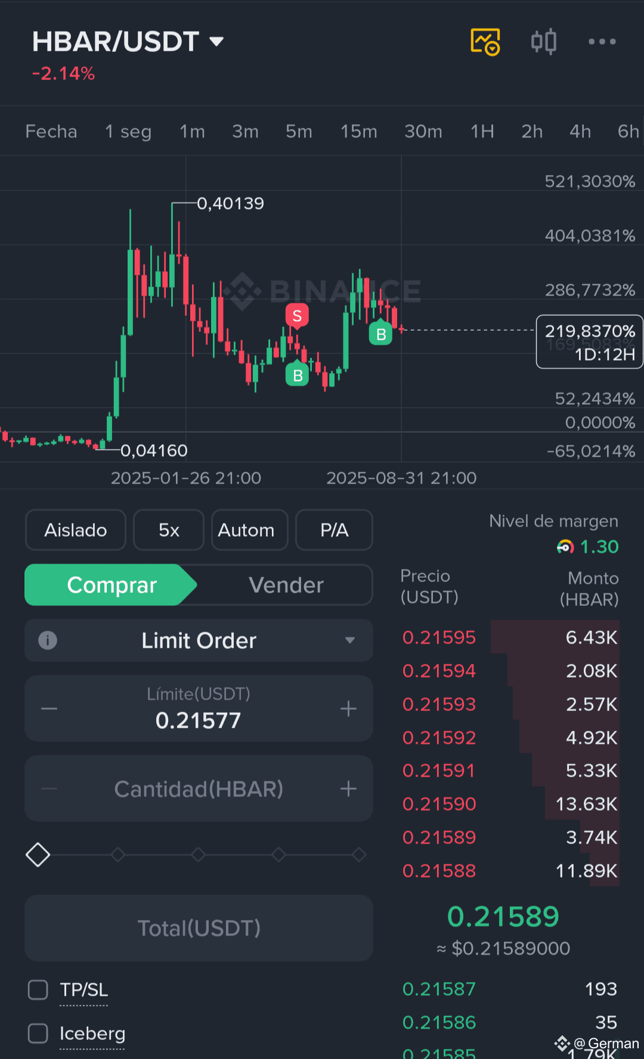The image size is (644, 1059).
Task: Select bid price 0.21587
Action: tap(439, 989)
